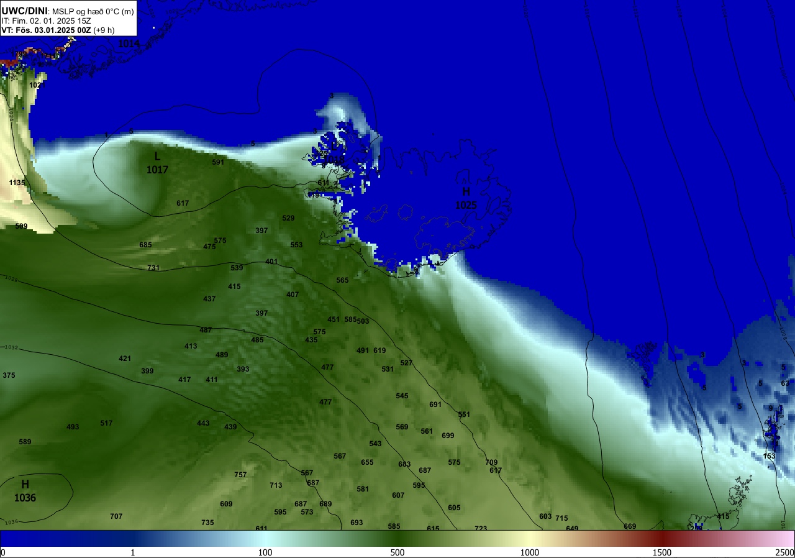Image resolution: width=795 pixels, height=558 pixels.
Task: Click the height value '685'
Action: click(x=145, y=245)
